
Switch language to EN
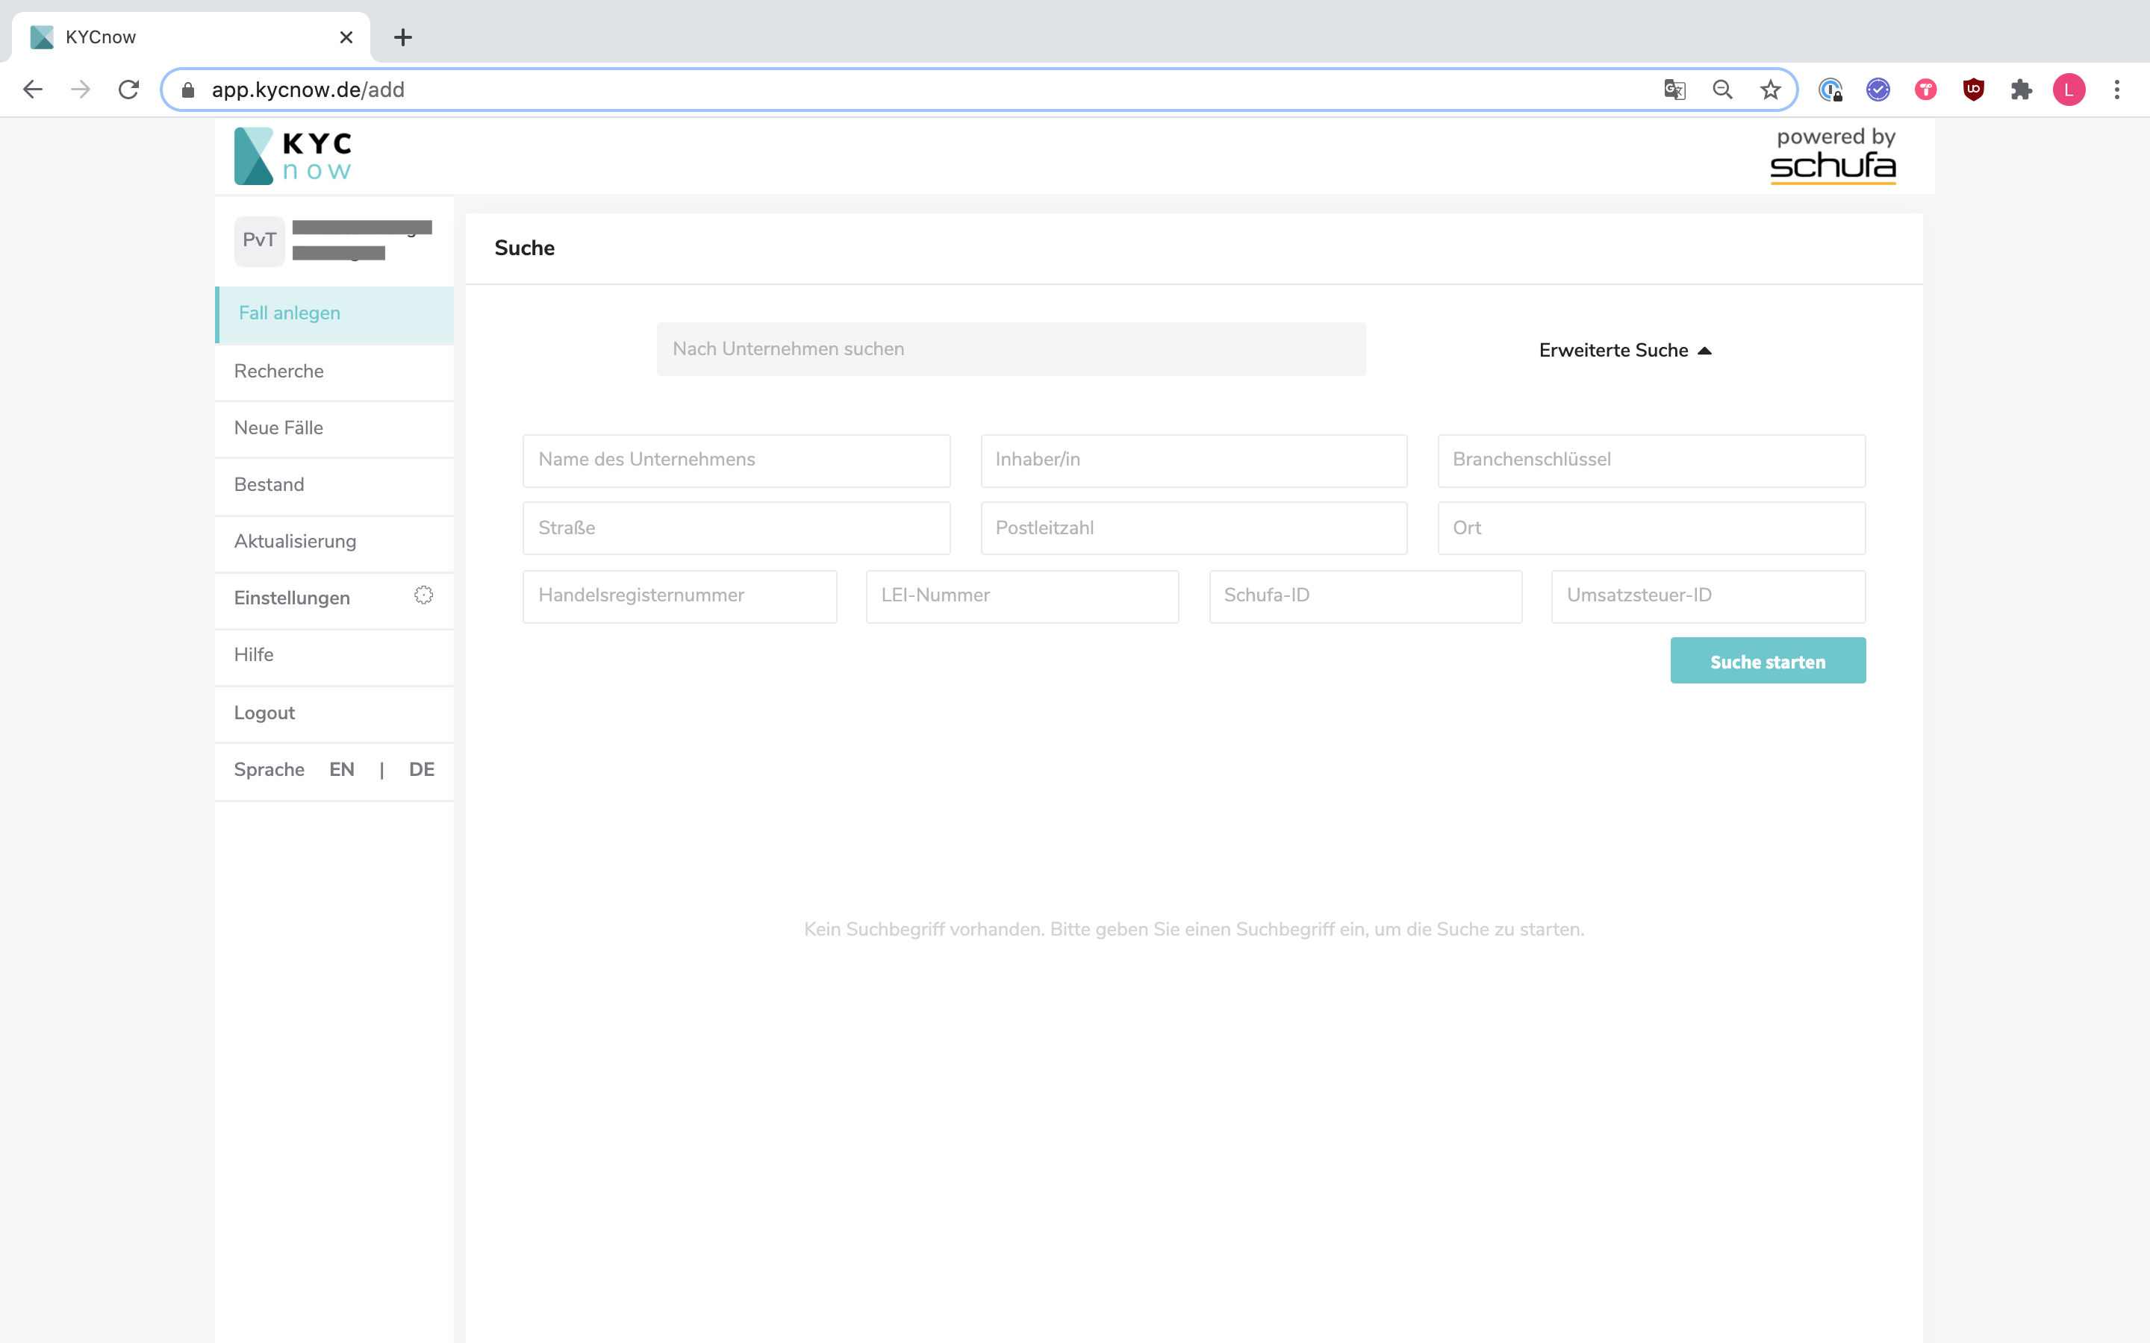point(342,770)
